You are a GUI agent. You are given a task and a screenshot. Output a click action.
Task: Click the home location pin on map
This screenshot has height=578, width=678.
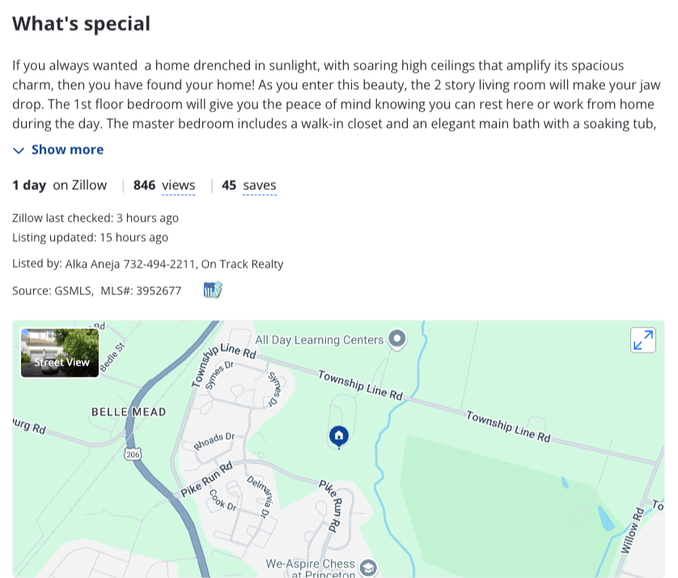tap(339, 437)
